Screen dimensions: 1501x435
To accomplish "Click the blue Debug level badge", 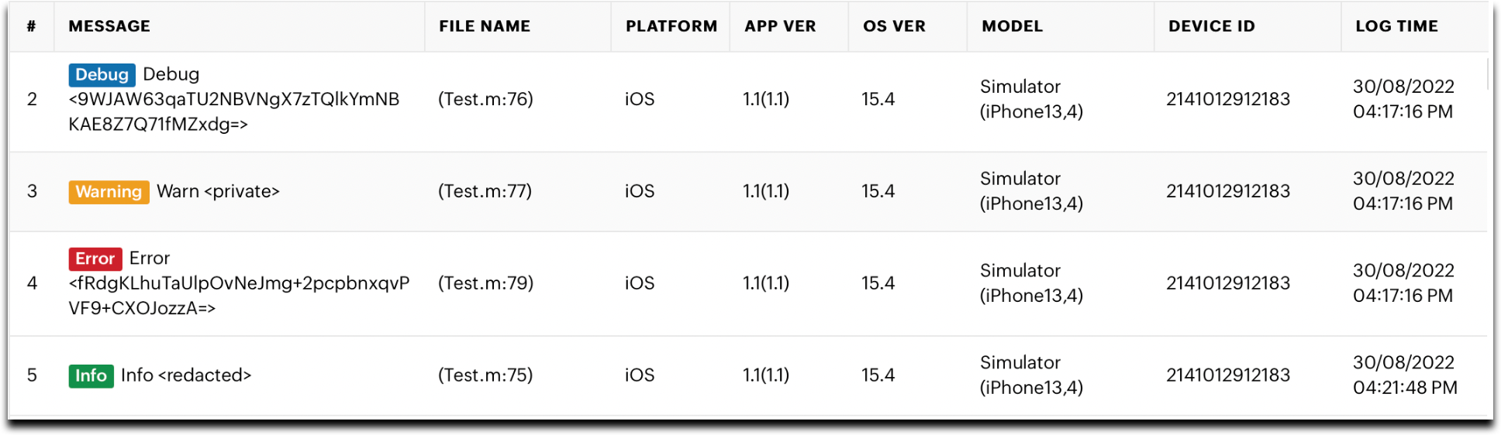I will click(102, 75).
